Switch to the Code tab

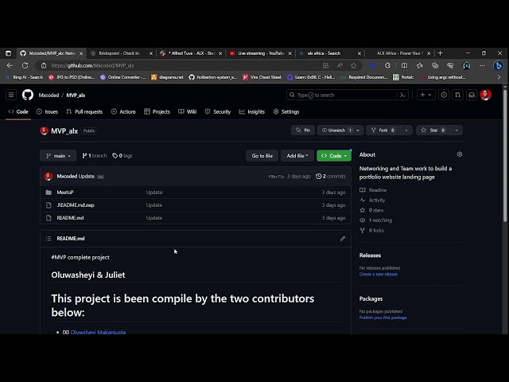(x=18, y=111)
